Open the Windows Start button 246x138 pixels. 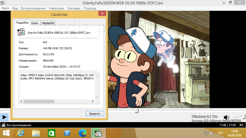point(6,133)
